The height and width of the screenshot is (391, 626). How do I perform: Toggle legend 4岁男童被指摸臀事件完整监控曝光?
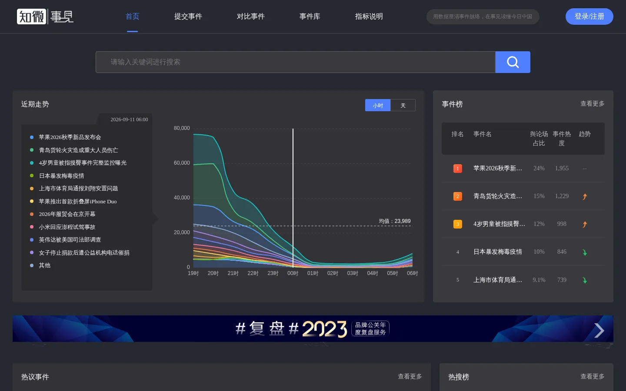(78, 163)
